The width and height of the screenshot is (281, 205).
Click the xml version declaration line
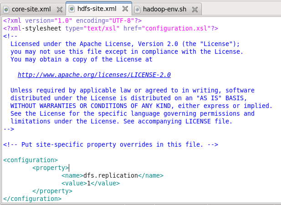[72, 20]
